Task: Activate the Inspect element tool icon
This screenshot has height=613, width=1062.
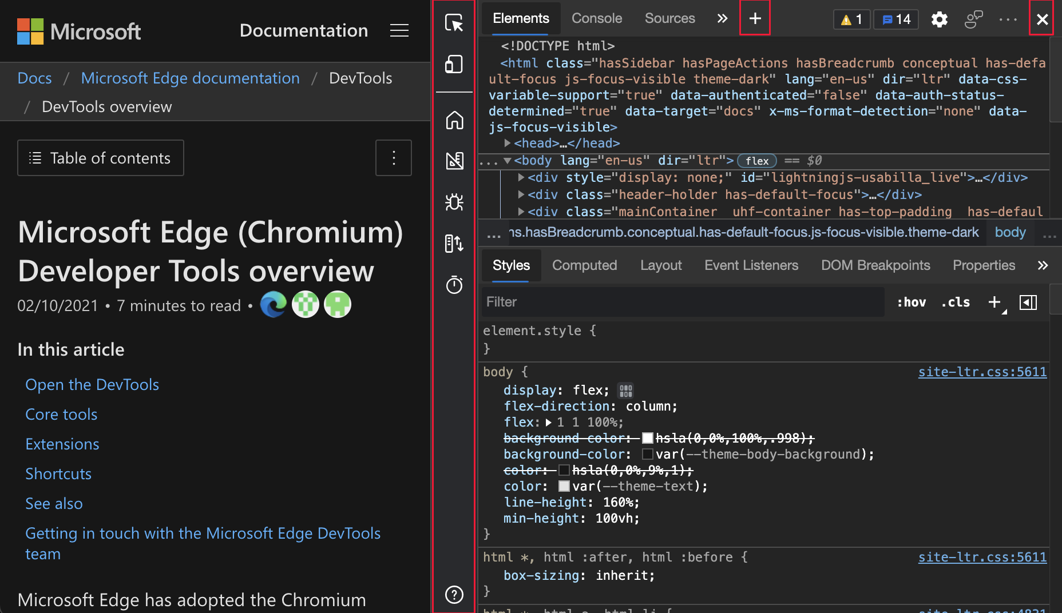Action: point(454,23)
